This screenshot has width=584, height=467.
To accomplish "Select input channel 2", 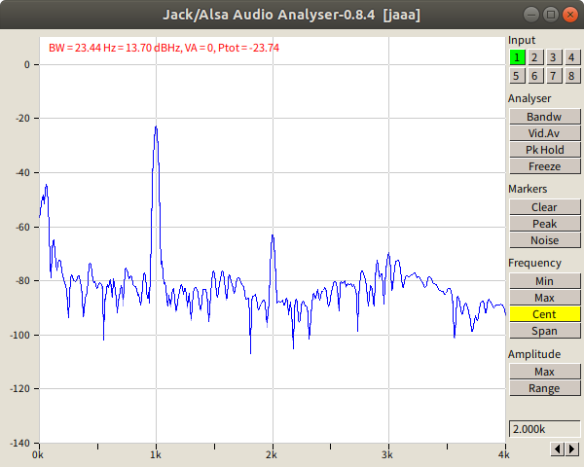I will 534,57.
